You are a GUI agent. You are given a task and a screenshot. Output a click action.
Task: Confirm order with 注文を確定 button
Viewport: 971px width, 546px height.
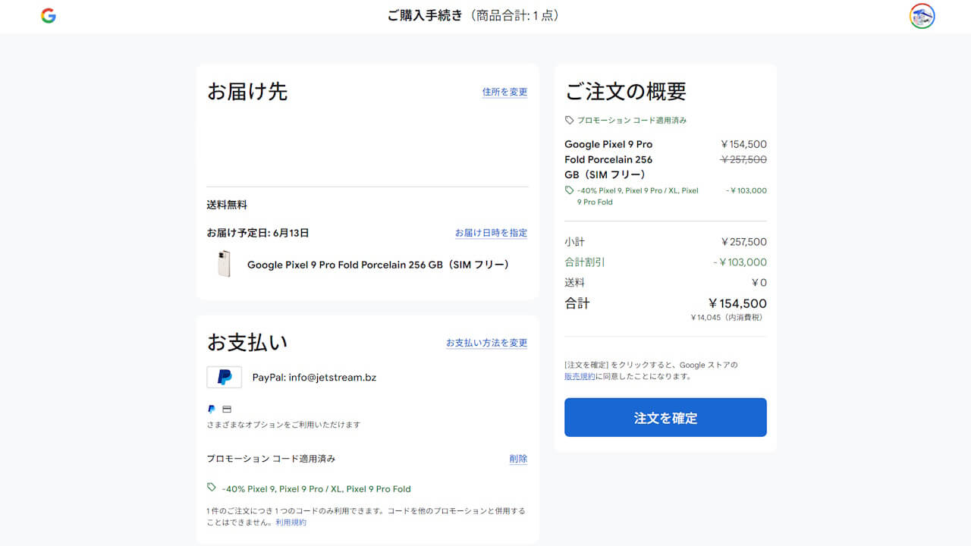pos(665,417)
